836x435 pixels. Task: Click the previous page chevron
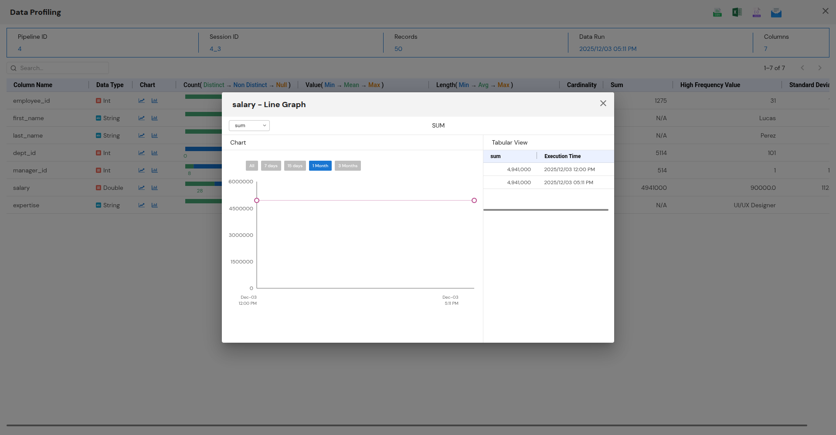(802, 68)
